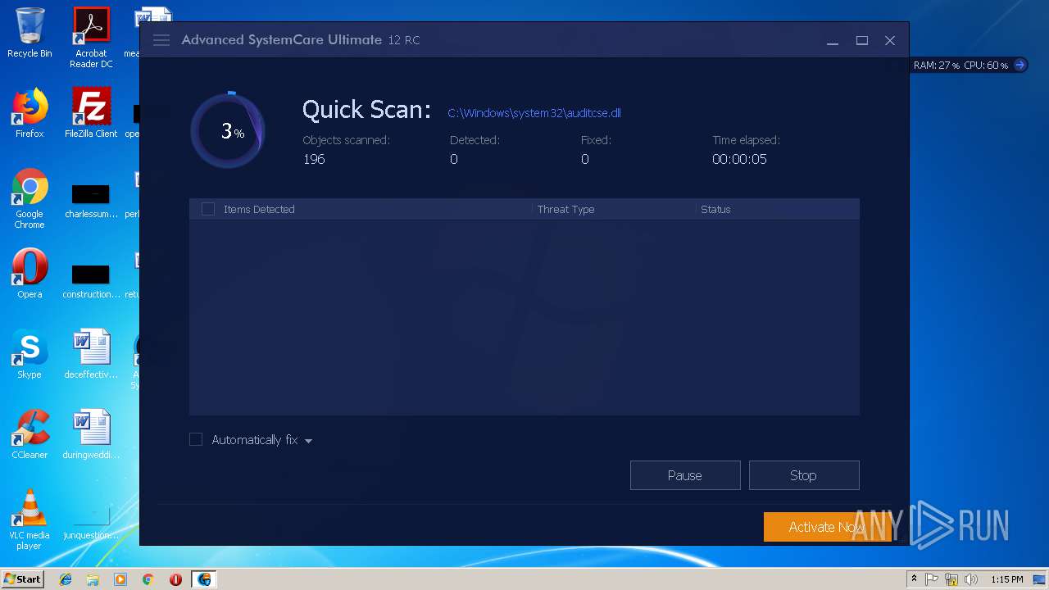Screen dimensions: 1049x590
Task: Open the Skype desktop icon
Action: [30, 354]
